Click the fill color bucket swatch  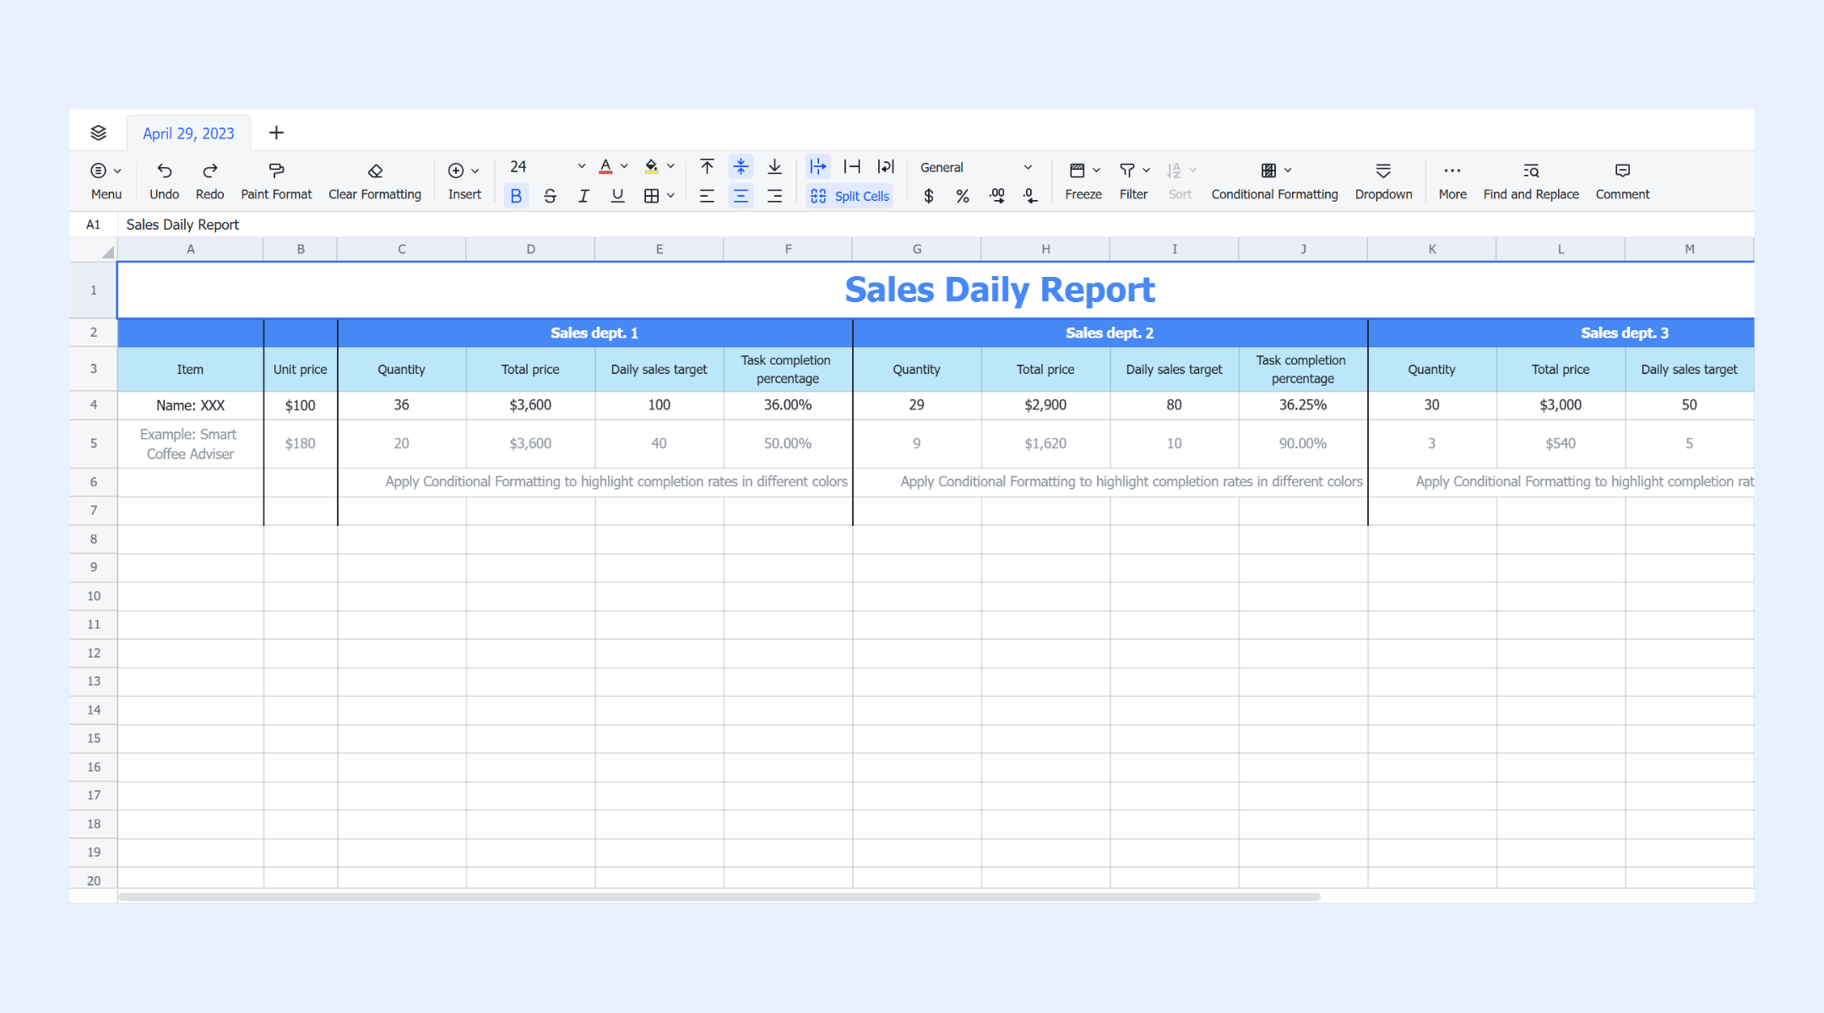tap(651, 167)
